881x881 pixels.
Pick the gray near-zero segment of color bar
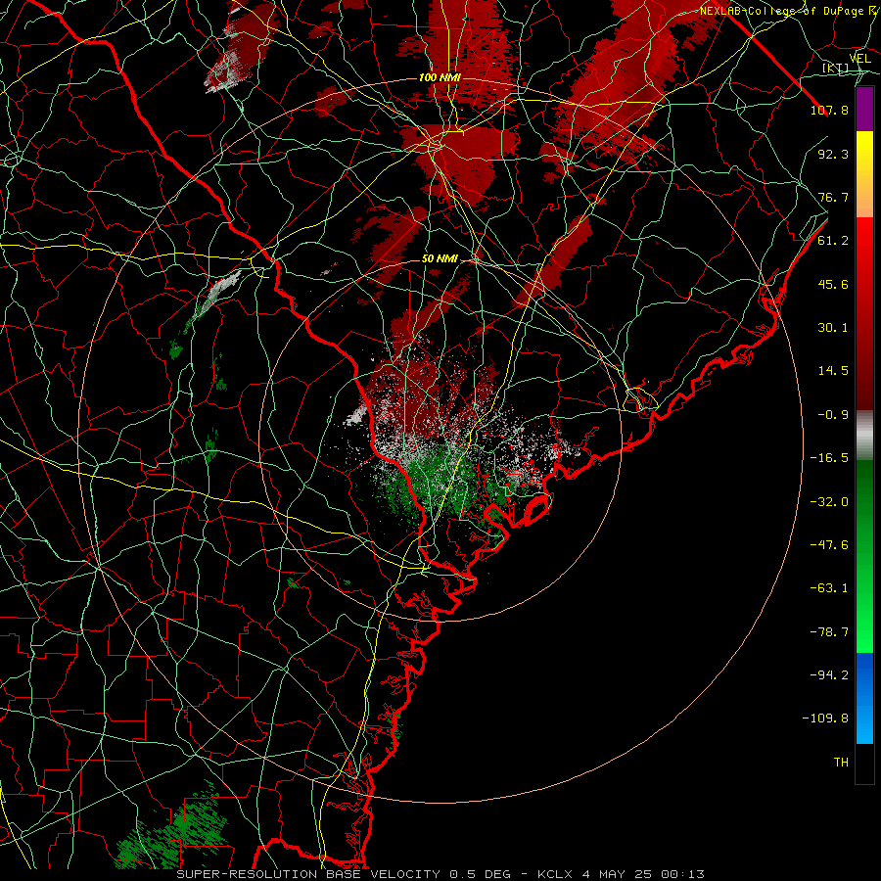pos(864,436)
